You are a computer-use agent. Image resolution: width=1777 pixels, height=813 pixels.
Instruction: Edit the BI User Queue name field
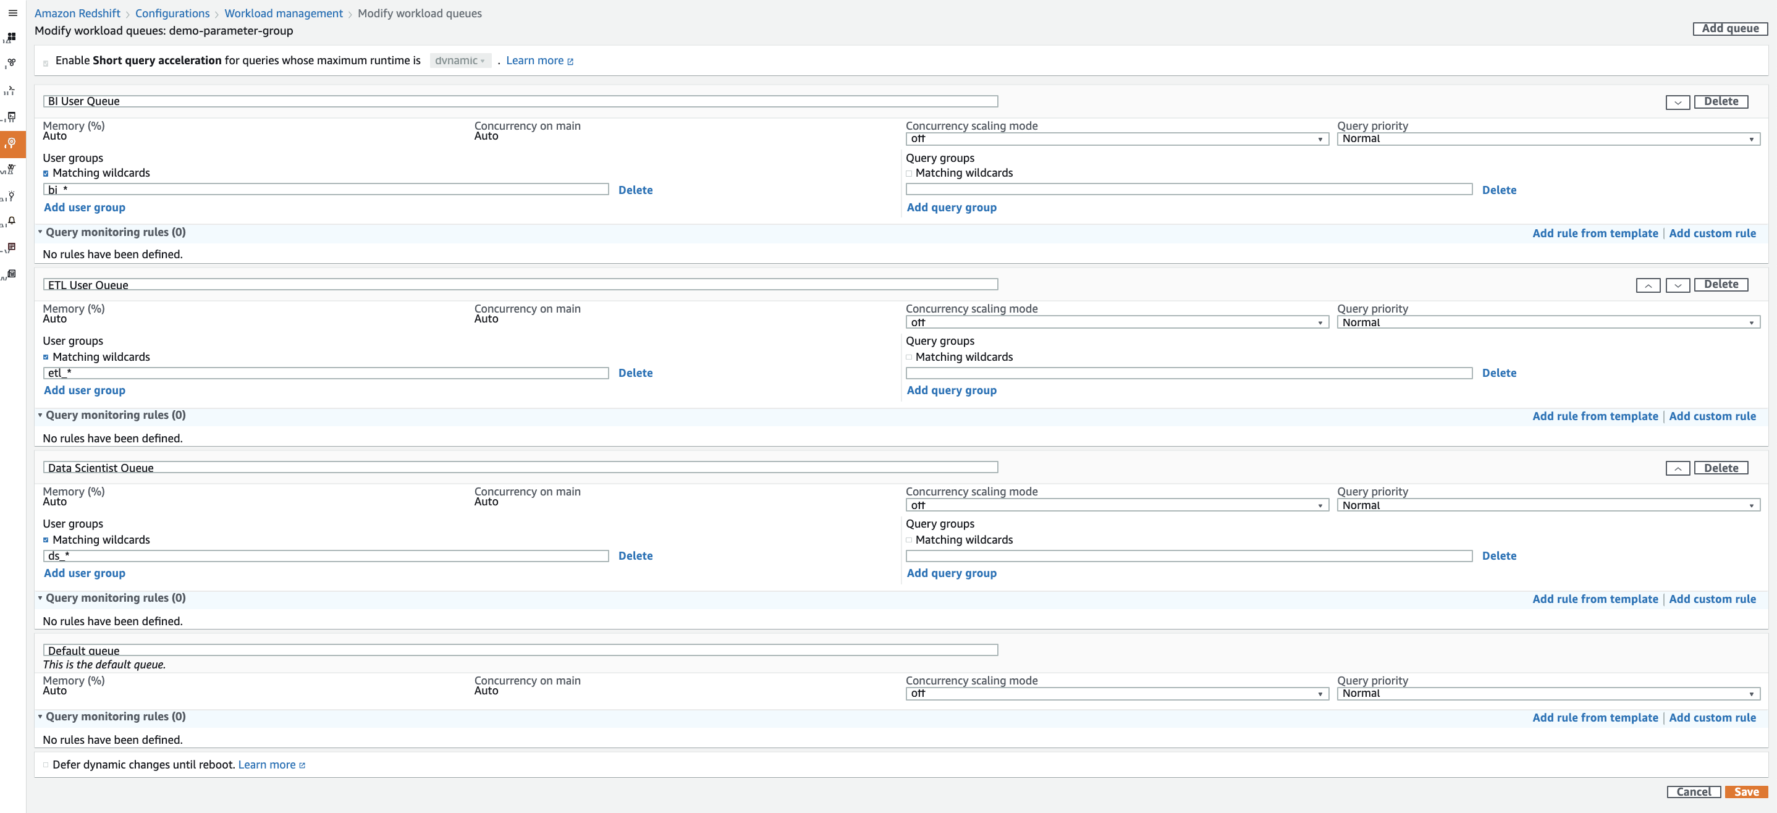(x=521, y=101)
